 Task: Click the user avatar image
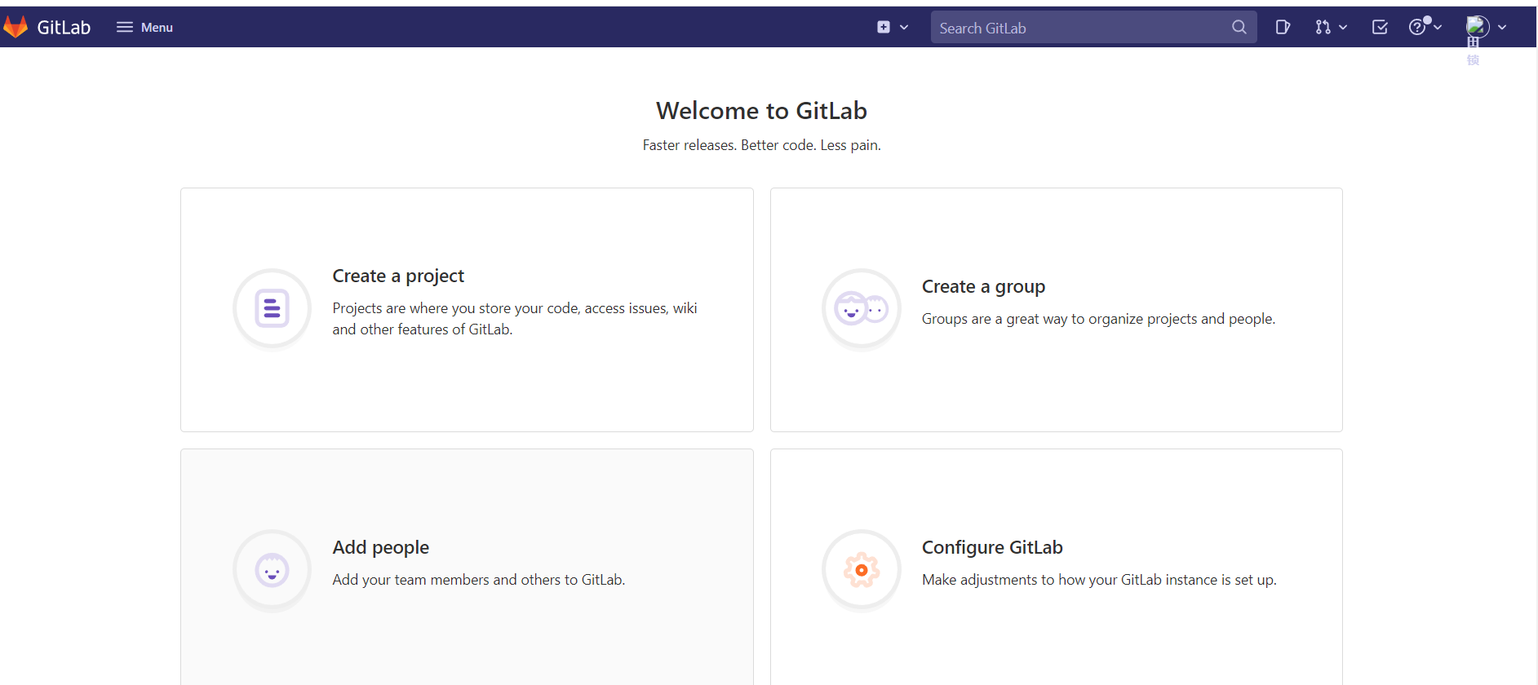pos(1478,27)
